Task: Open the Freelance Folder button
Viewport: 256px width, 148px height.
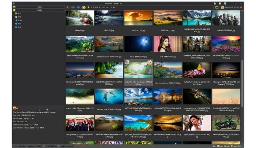Action: 230,7
